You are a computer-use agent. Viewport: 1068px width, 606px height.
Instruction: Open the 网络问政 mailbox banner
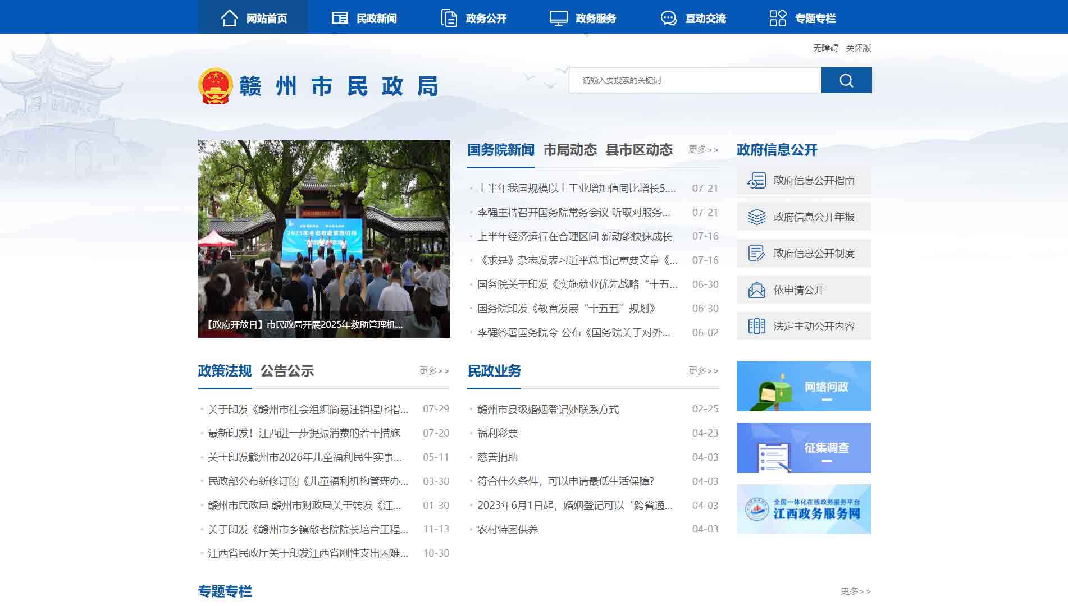[804, 386]
